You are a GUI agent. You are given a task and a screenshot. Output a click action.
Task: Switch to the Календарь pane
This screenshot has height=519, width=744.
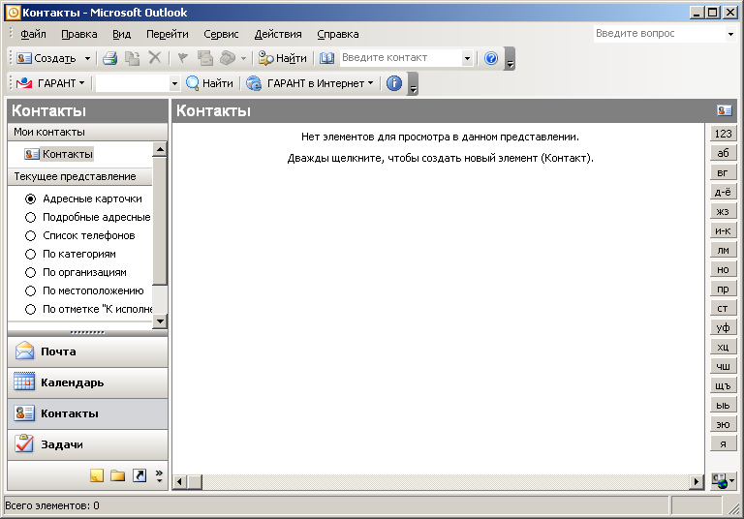pos(87,382)
